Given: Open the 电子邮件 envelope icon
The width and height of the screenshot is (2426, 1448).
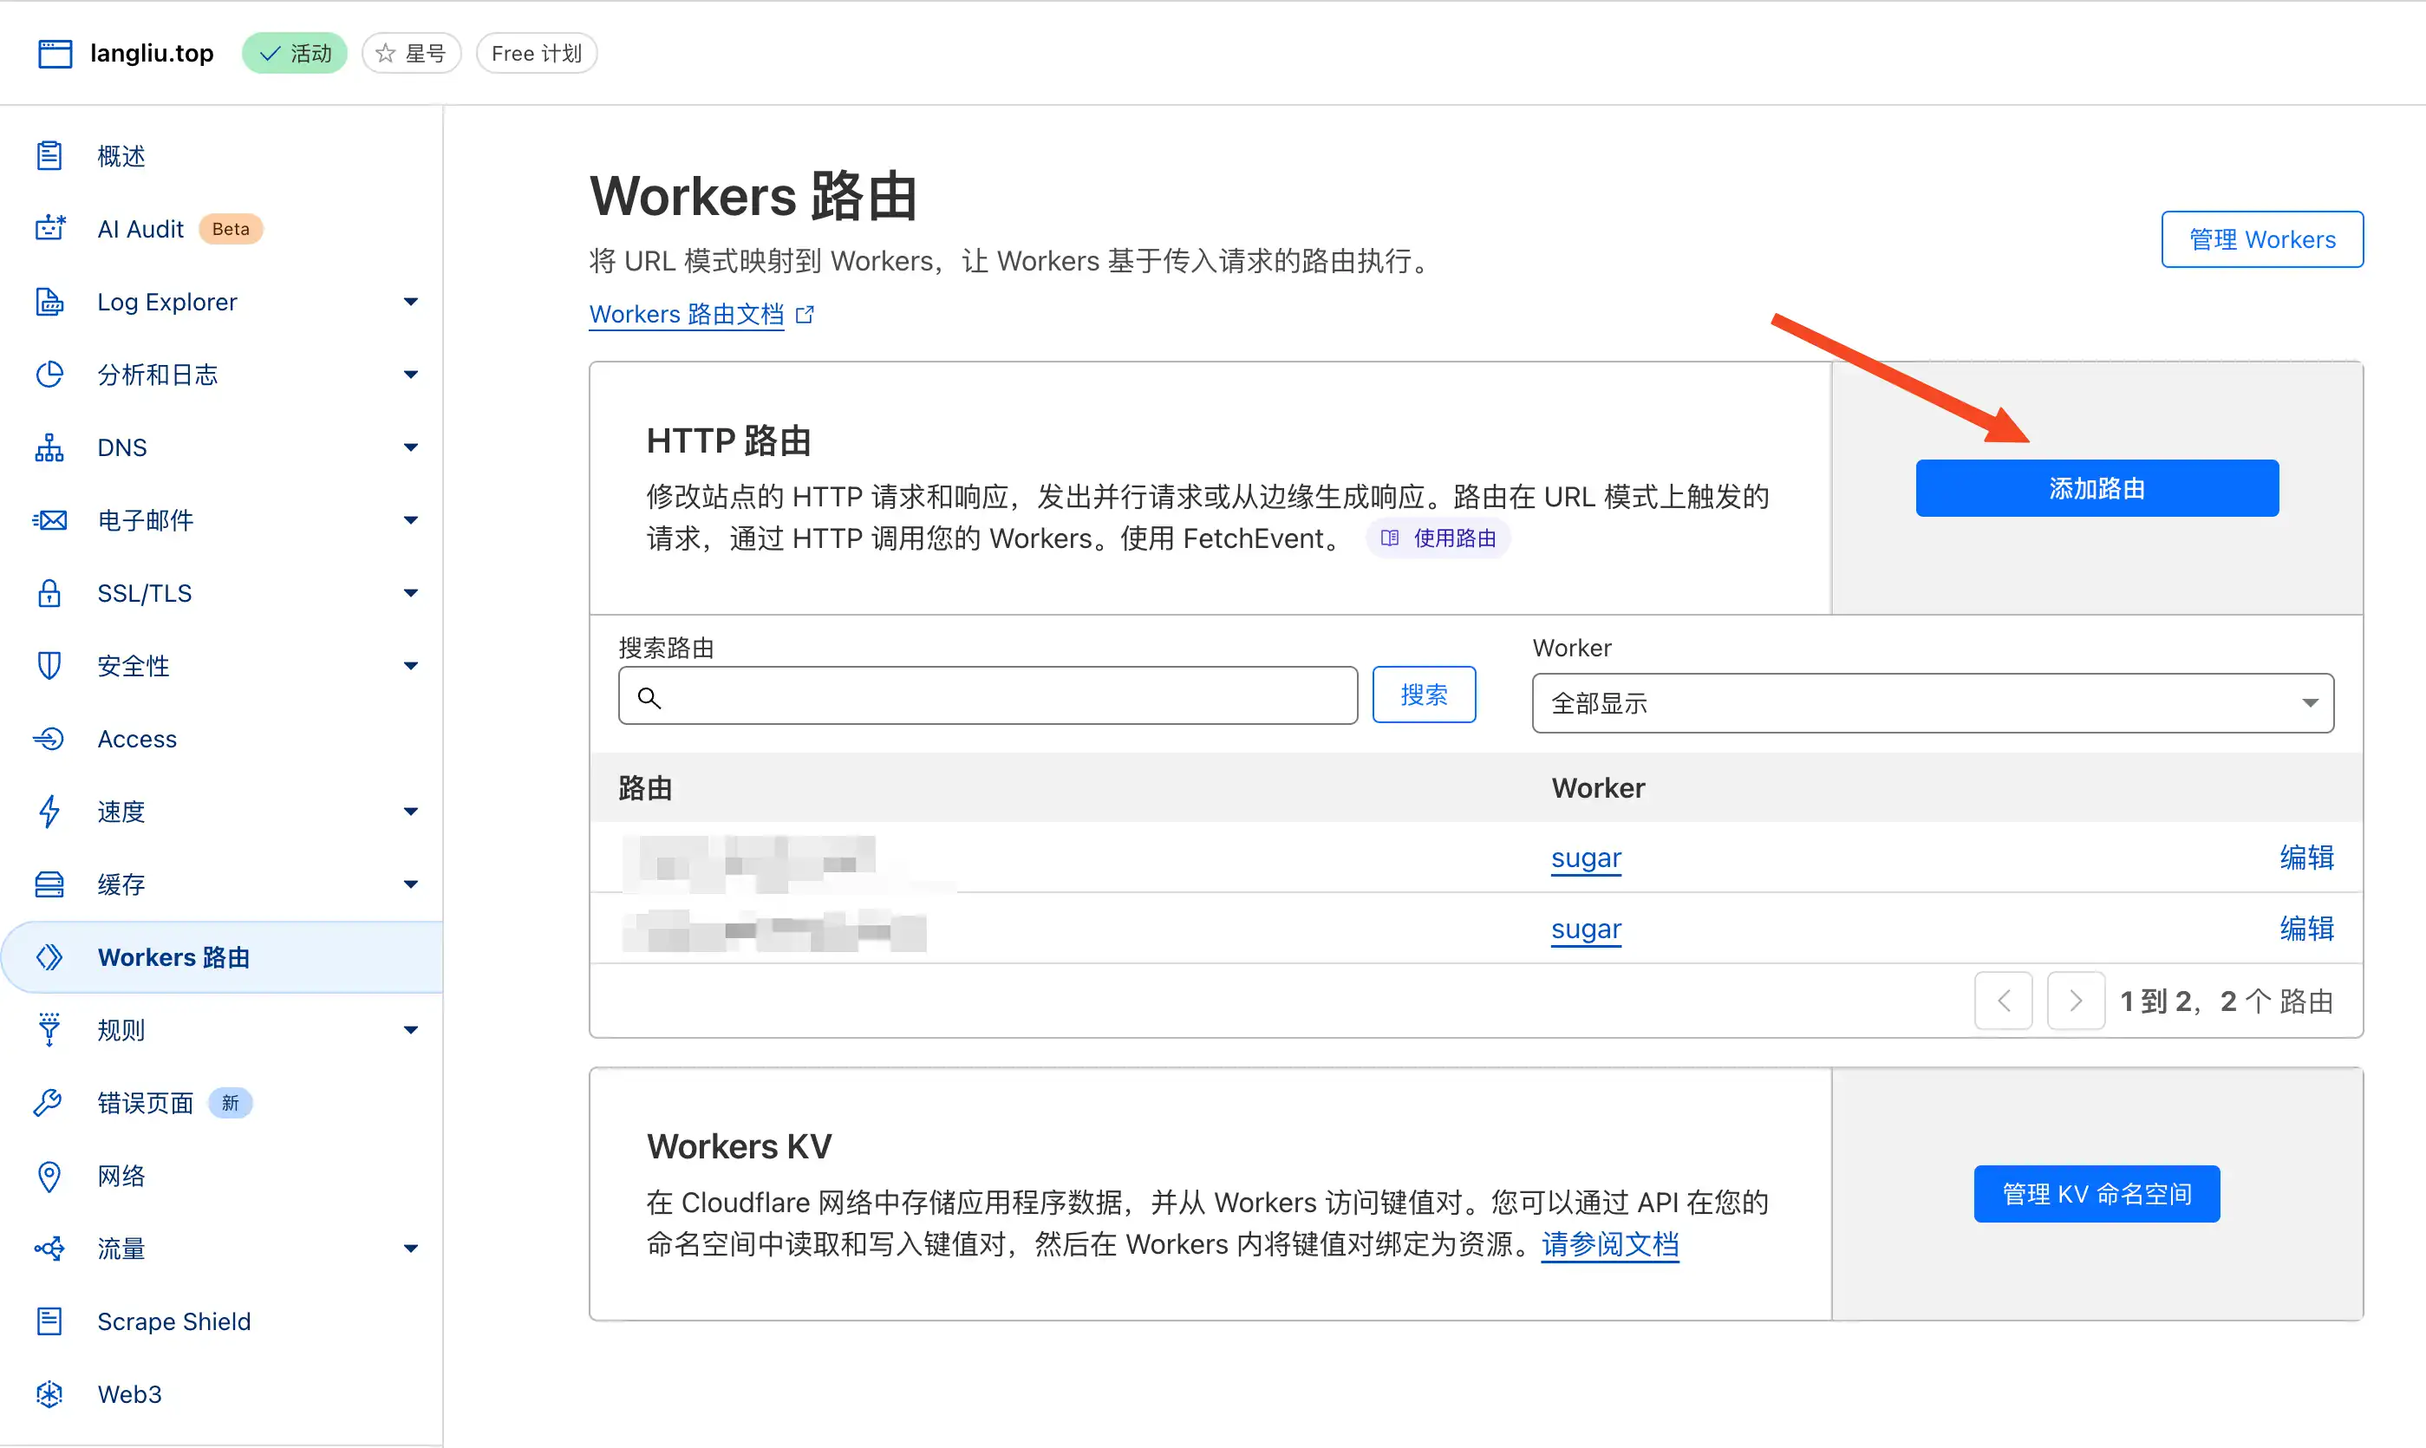Looking at the screenshot, I should (x=49, y=520).
